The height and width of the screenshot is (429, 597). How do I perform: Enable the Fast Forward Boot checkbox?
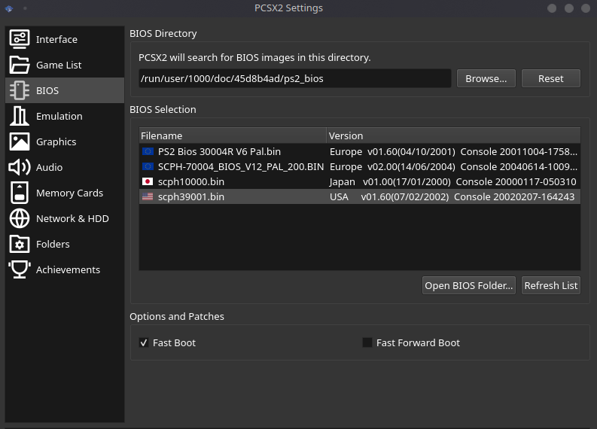tap(367, 342)
